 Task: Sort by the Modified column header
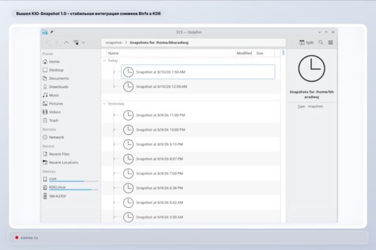click(x=244, y=53)
